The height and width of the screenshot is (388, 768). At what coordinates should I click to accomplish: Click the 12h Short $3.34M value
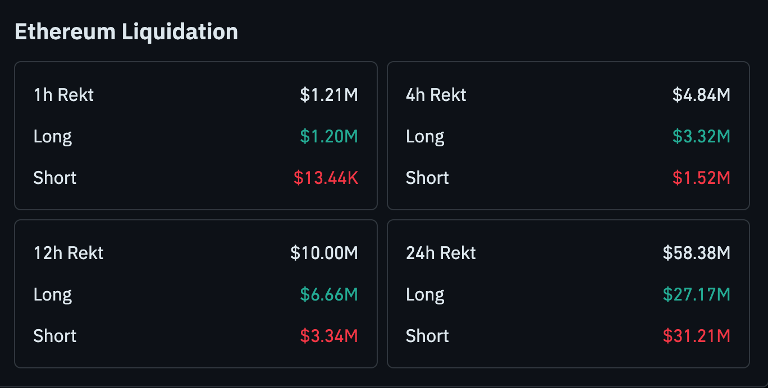point(328,336)
